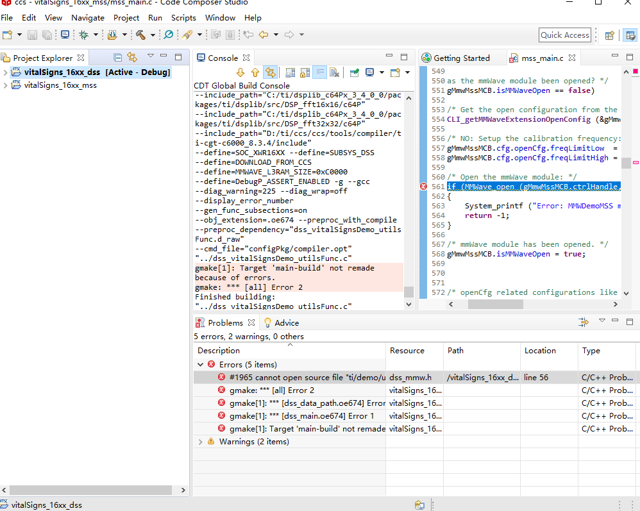Image resolution: width=640 pixels, height=511 pixels.
Task: Open the Scripts menu
Action: coord(183,17)
